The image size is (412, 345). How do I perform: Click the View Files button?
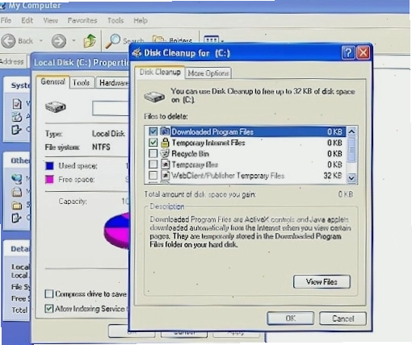pos(322,281)
